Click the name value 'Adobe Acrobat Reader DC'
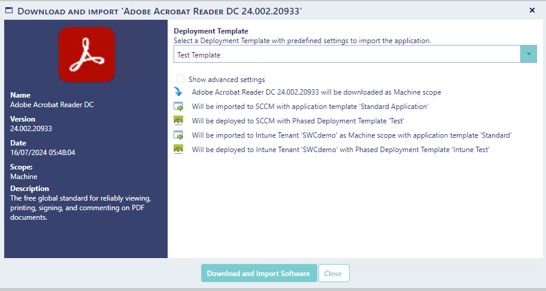The height and width of the screenshot is (291, 546). pos(52,104)
